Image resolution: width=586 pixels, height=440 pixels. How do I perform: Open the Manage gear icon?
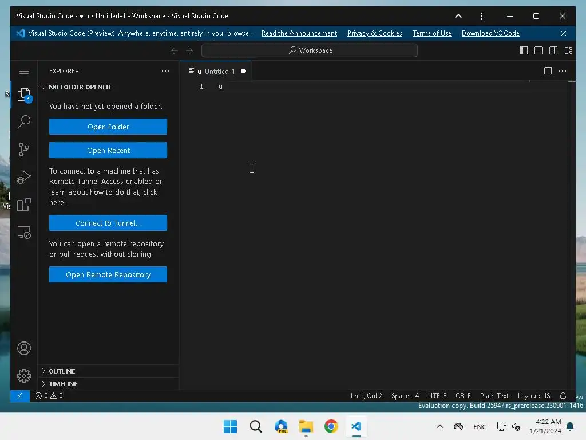coord(24,376)
